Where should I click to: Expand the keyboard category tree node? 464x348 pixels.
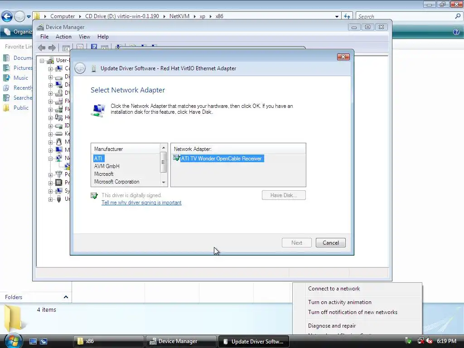(x=51, y=134)
